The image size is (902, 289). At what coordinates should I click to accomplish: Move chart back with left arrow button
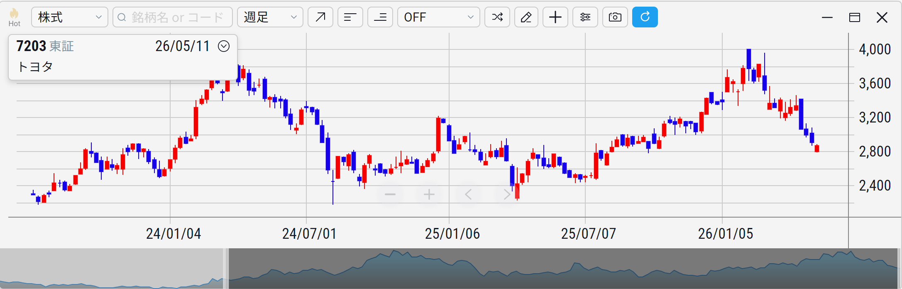468,194
